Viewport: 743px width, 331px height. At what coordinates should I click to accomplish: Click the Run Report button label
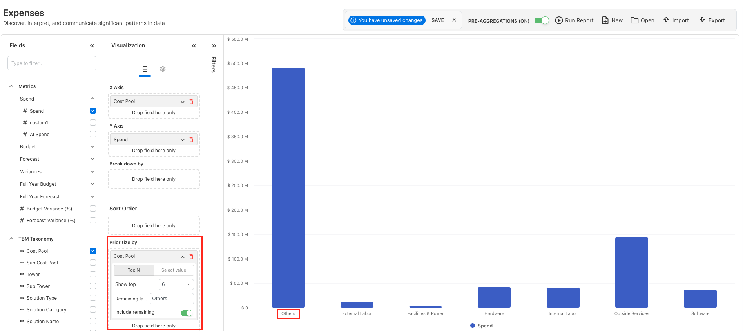tap(579, 20)
